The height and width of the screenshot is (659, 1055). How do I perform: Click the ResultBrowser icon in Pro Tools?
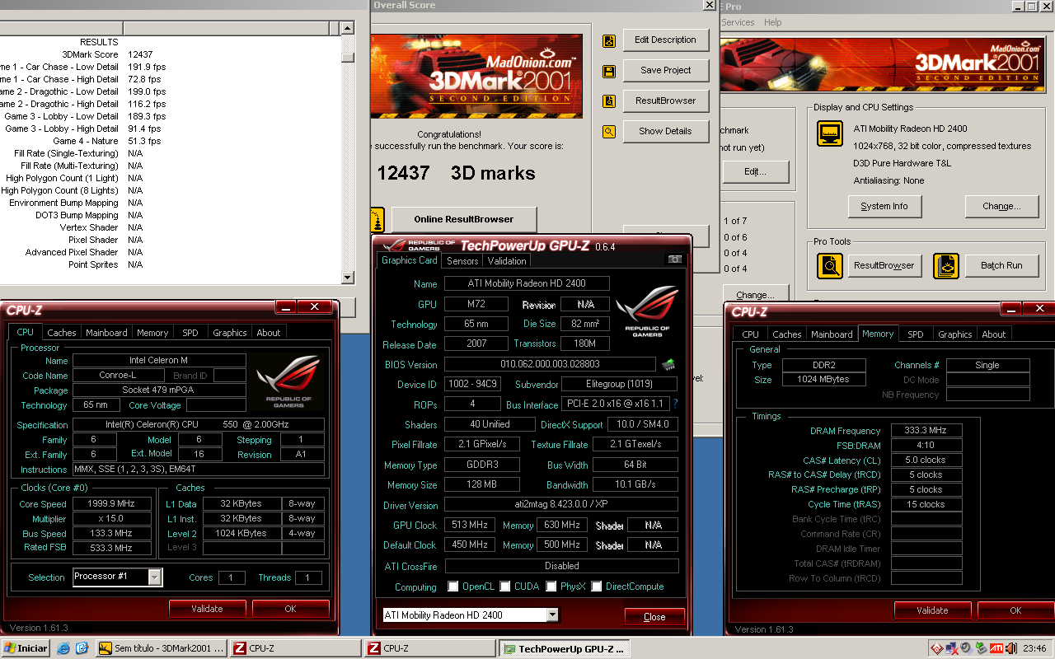(830, 265)
